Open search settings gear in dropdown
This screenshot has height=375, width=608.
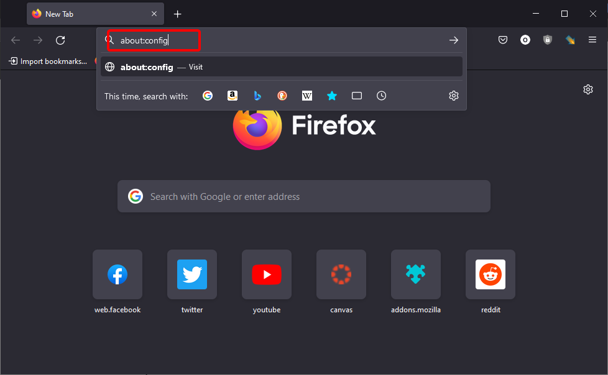454,96
